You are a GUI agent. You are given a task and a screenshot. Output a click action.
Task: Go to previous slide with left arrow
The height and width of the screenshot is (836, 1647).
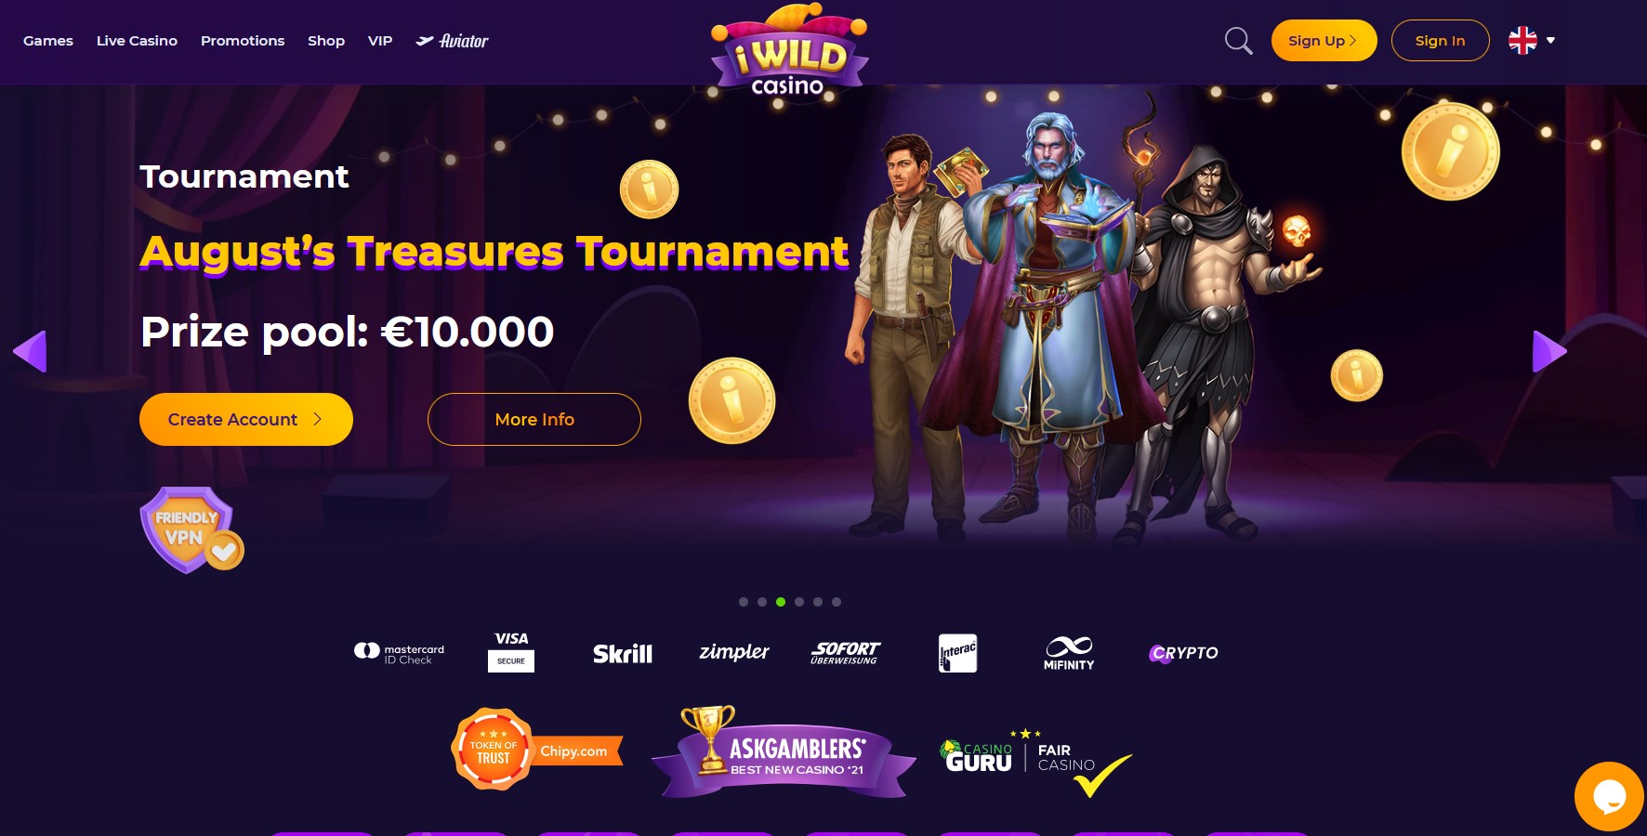[30, 351]
